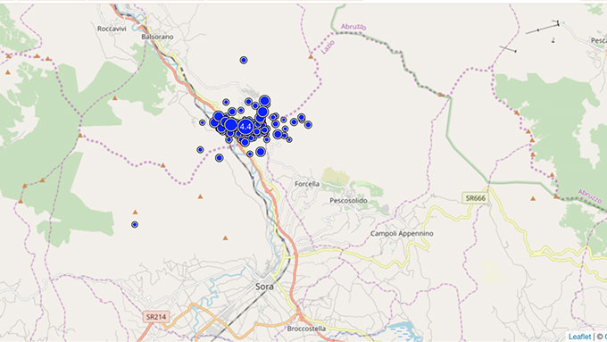Click the earthquake marker labeled 4.4
The height and width of the screenshot is (342, 607).
pos(245,126)
